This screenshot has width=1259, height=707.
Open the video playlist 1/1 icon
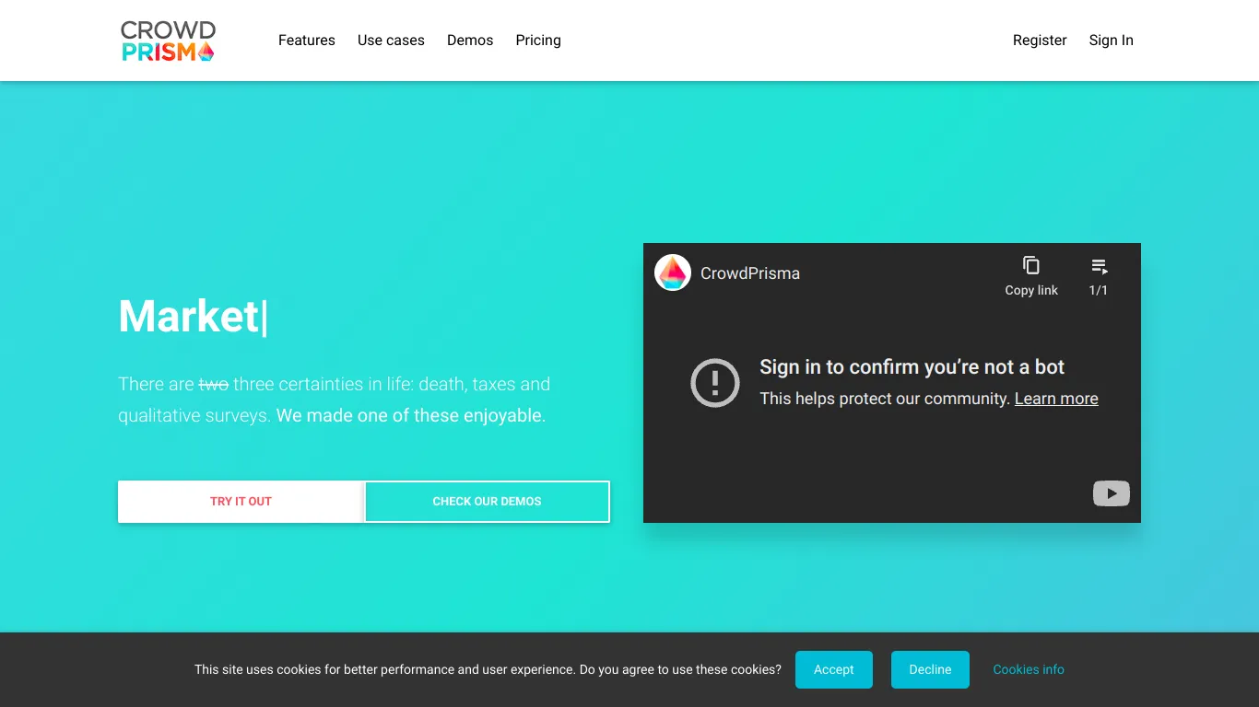click(x=1099, y=276)
